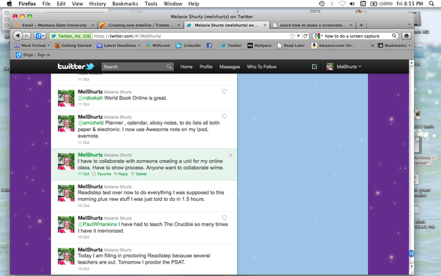Click the Diigo toolbar icon beside navigation arrows

pyautogui.click(x=40, y=36)
